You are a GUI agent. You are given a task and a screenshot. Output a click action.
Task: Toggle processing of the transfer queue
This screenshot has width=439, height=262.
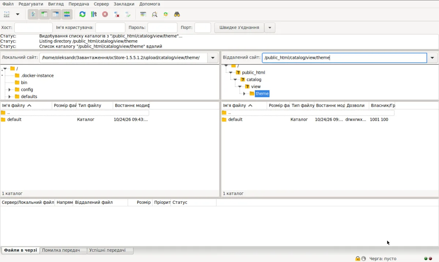94,14
